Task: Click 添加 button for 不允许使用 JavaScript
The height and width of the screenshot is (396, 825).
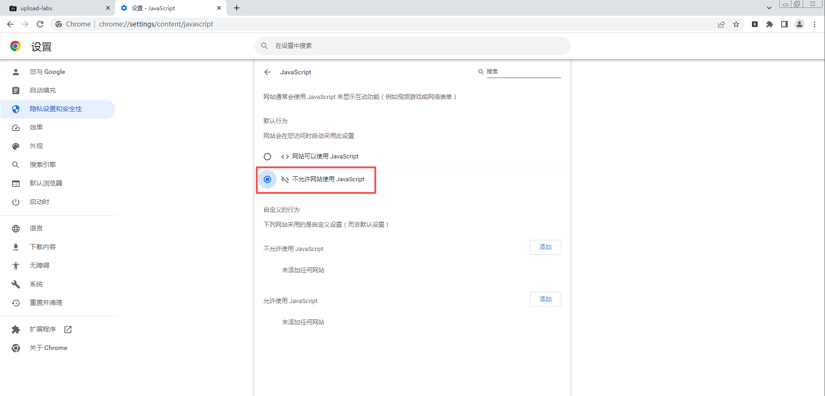Action: (x=546, y=247)
